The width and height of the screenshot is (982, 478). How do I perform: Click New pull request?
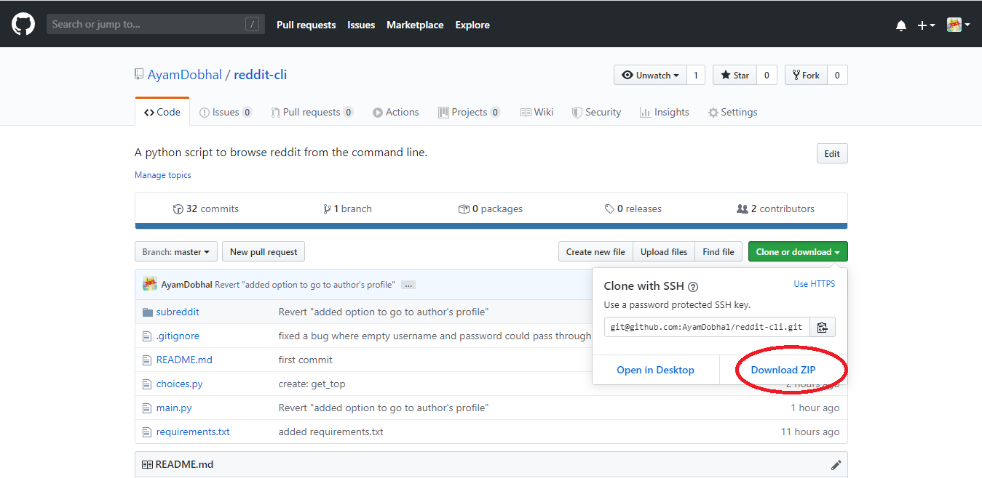[x=264, y=252]
